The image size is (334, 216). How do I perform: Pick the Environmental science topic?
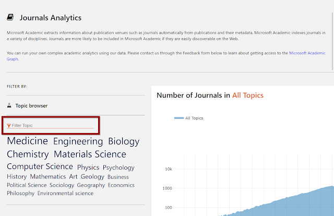65,193
